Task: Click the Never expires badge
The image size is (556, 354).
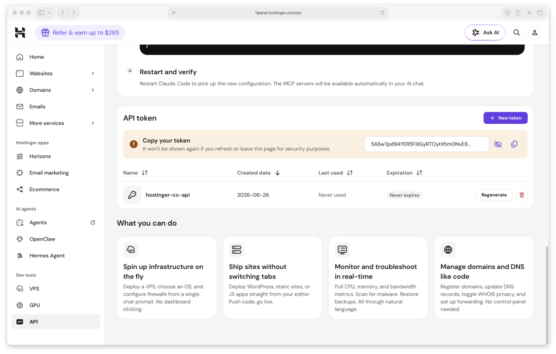Action: [404, 195]
